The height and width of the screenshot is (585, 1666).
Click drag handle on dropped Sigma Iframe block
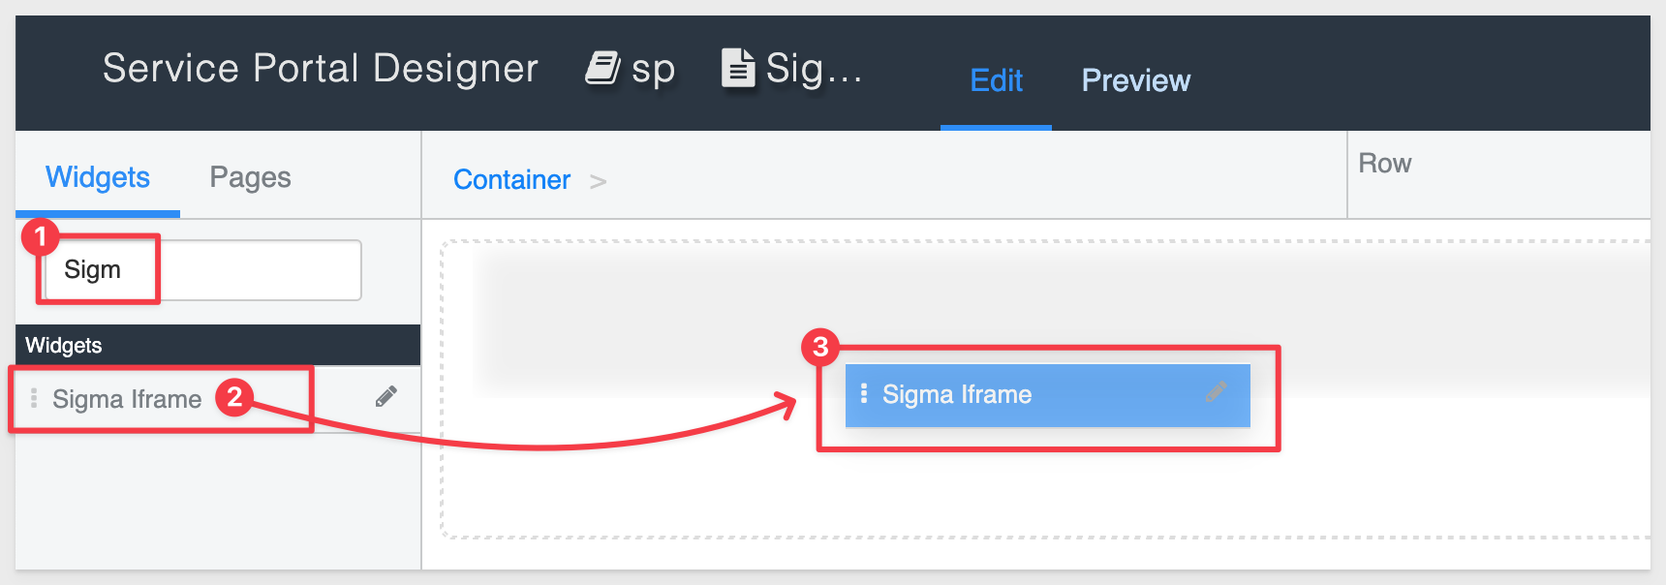coord(864,393)
